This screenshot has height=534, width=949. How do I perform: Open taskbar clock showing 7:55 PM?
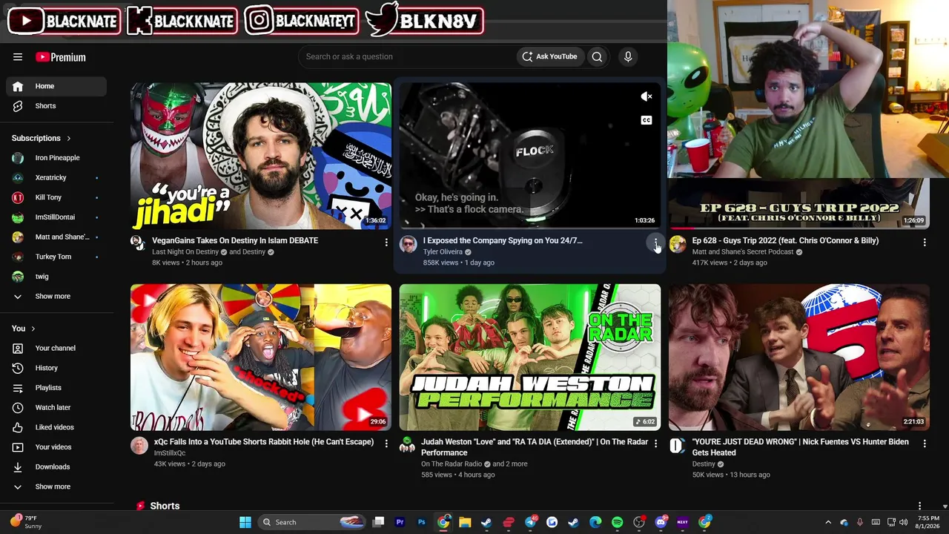(x=929, y=522)
